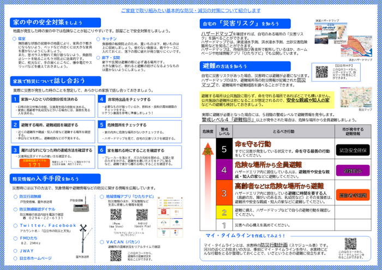This screenshot has height=270, width=382.
Task: Click the underlined 安全な親戚や知人の家 text
Action: pyautogui.click(x=308, y=100)
